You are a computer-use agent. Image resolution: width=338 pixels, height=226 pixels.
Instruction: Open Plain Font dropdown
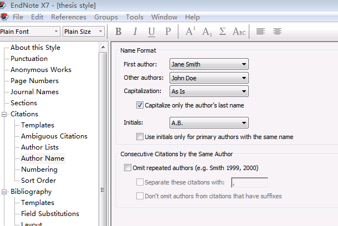tap(29, 32)
